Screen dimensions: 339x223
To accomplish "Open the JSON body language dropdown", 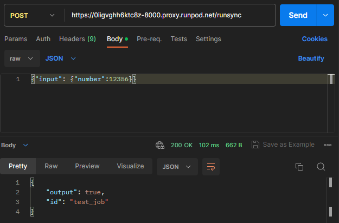I will pos(61,58).
